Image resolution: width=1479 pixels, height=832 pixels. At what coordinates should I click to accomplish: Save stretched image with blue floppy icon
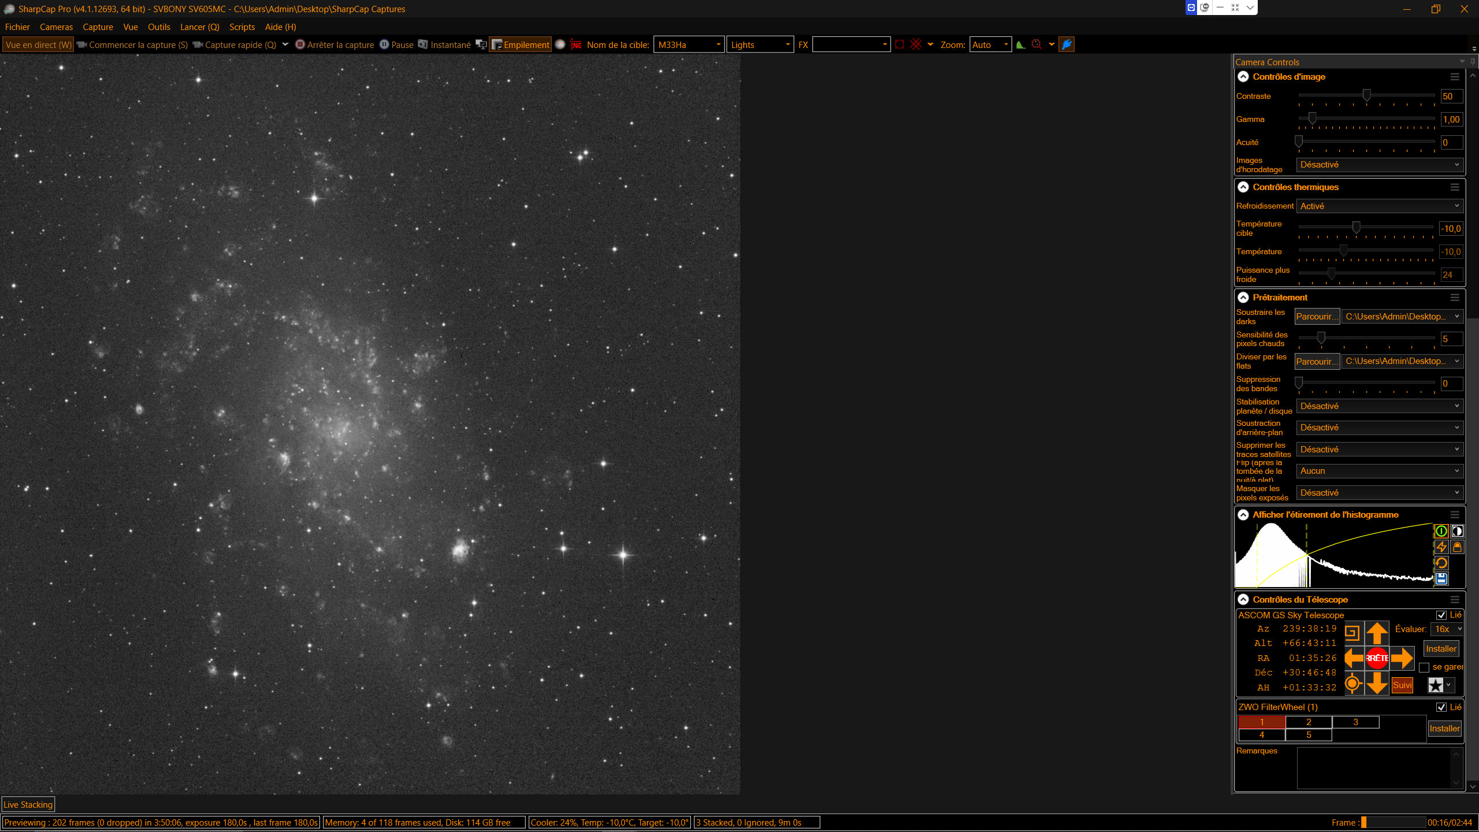(1441, 578)
